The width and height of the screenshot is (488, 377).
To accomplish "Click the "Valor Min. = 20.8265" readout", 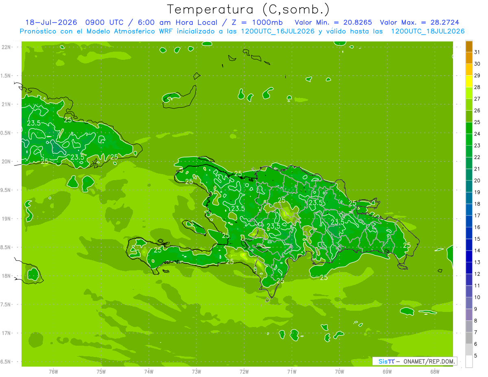I will [333, 22].
